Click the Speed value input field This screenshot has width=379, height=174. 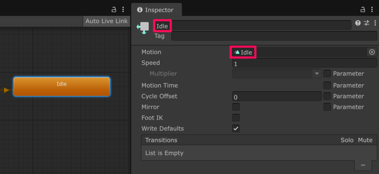click(x=304, y=63)
